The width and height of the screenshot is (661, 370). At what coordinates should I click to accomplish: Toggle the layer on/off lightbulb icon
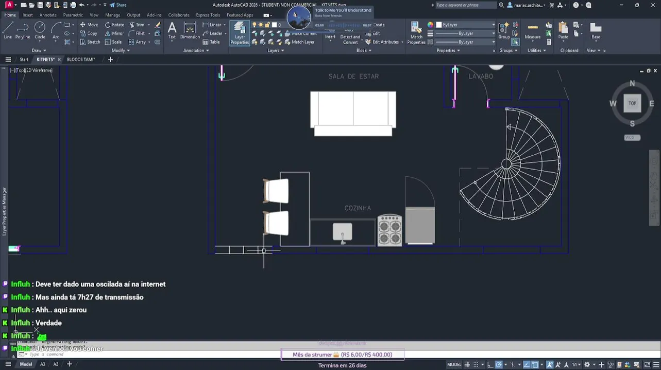click(x=255, y=25)
